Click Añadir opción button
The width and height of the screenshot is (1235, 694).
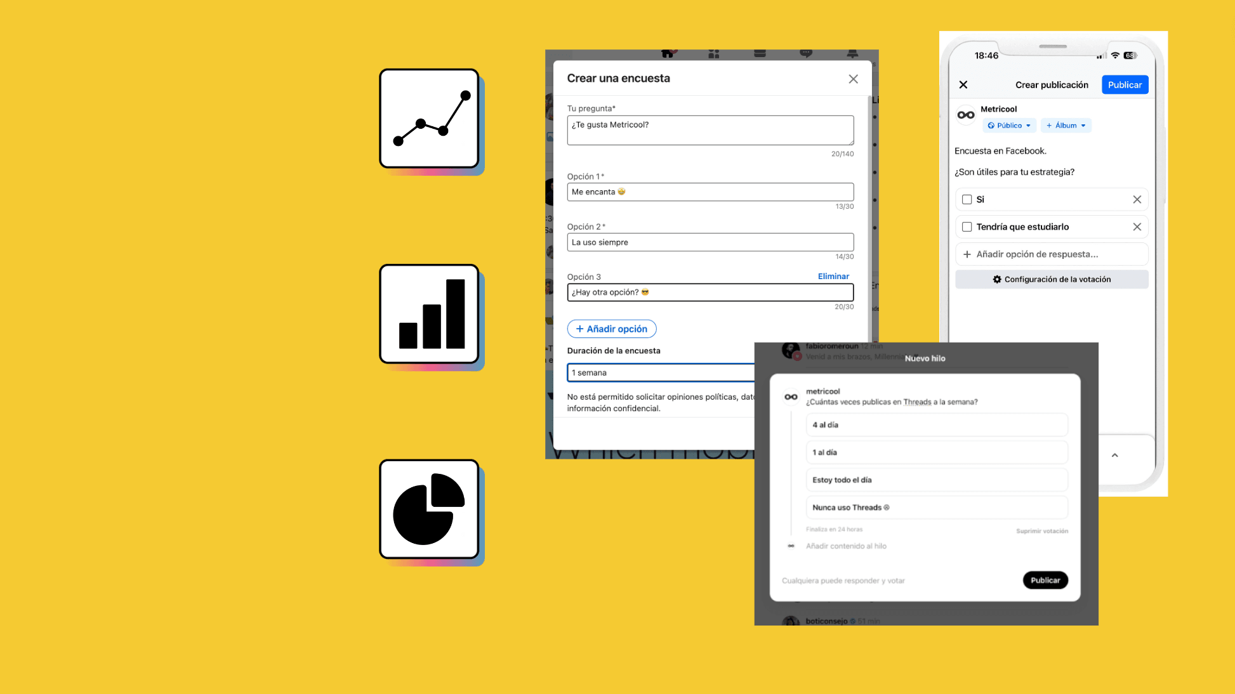(611, 329)
